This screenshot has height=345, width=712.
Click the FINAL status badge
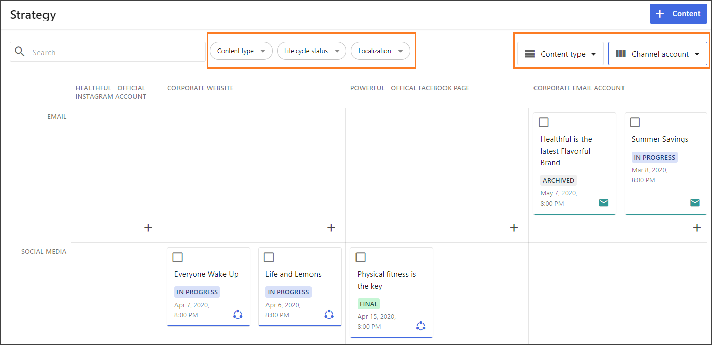pos(369,304)
